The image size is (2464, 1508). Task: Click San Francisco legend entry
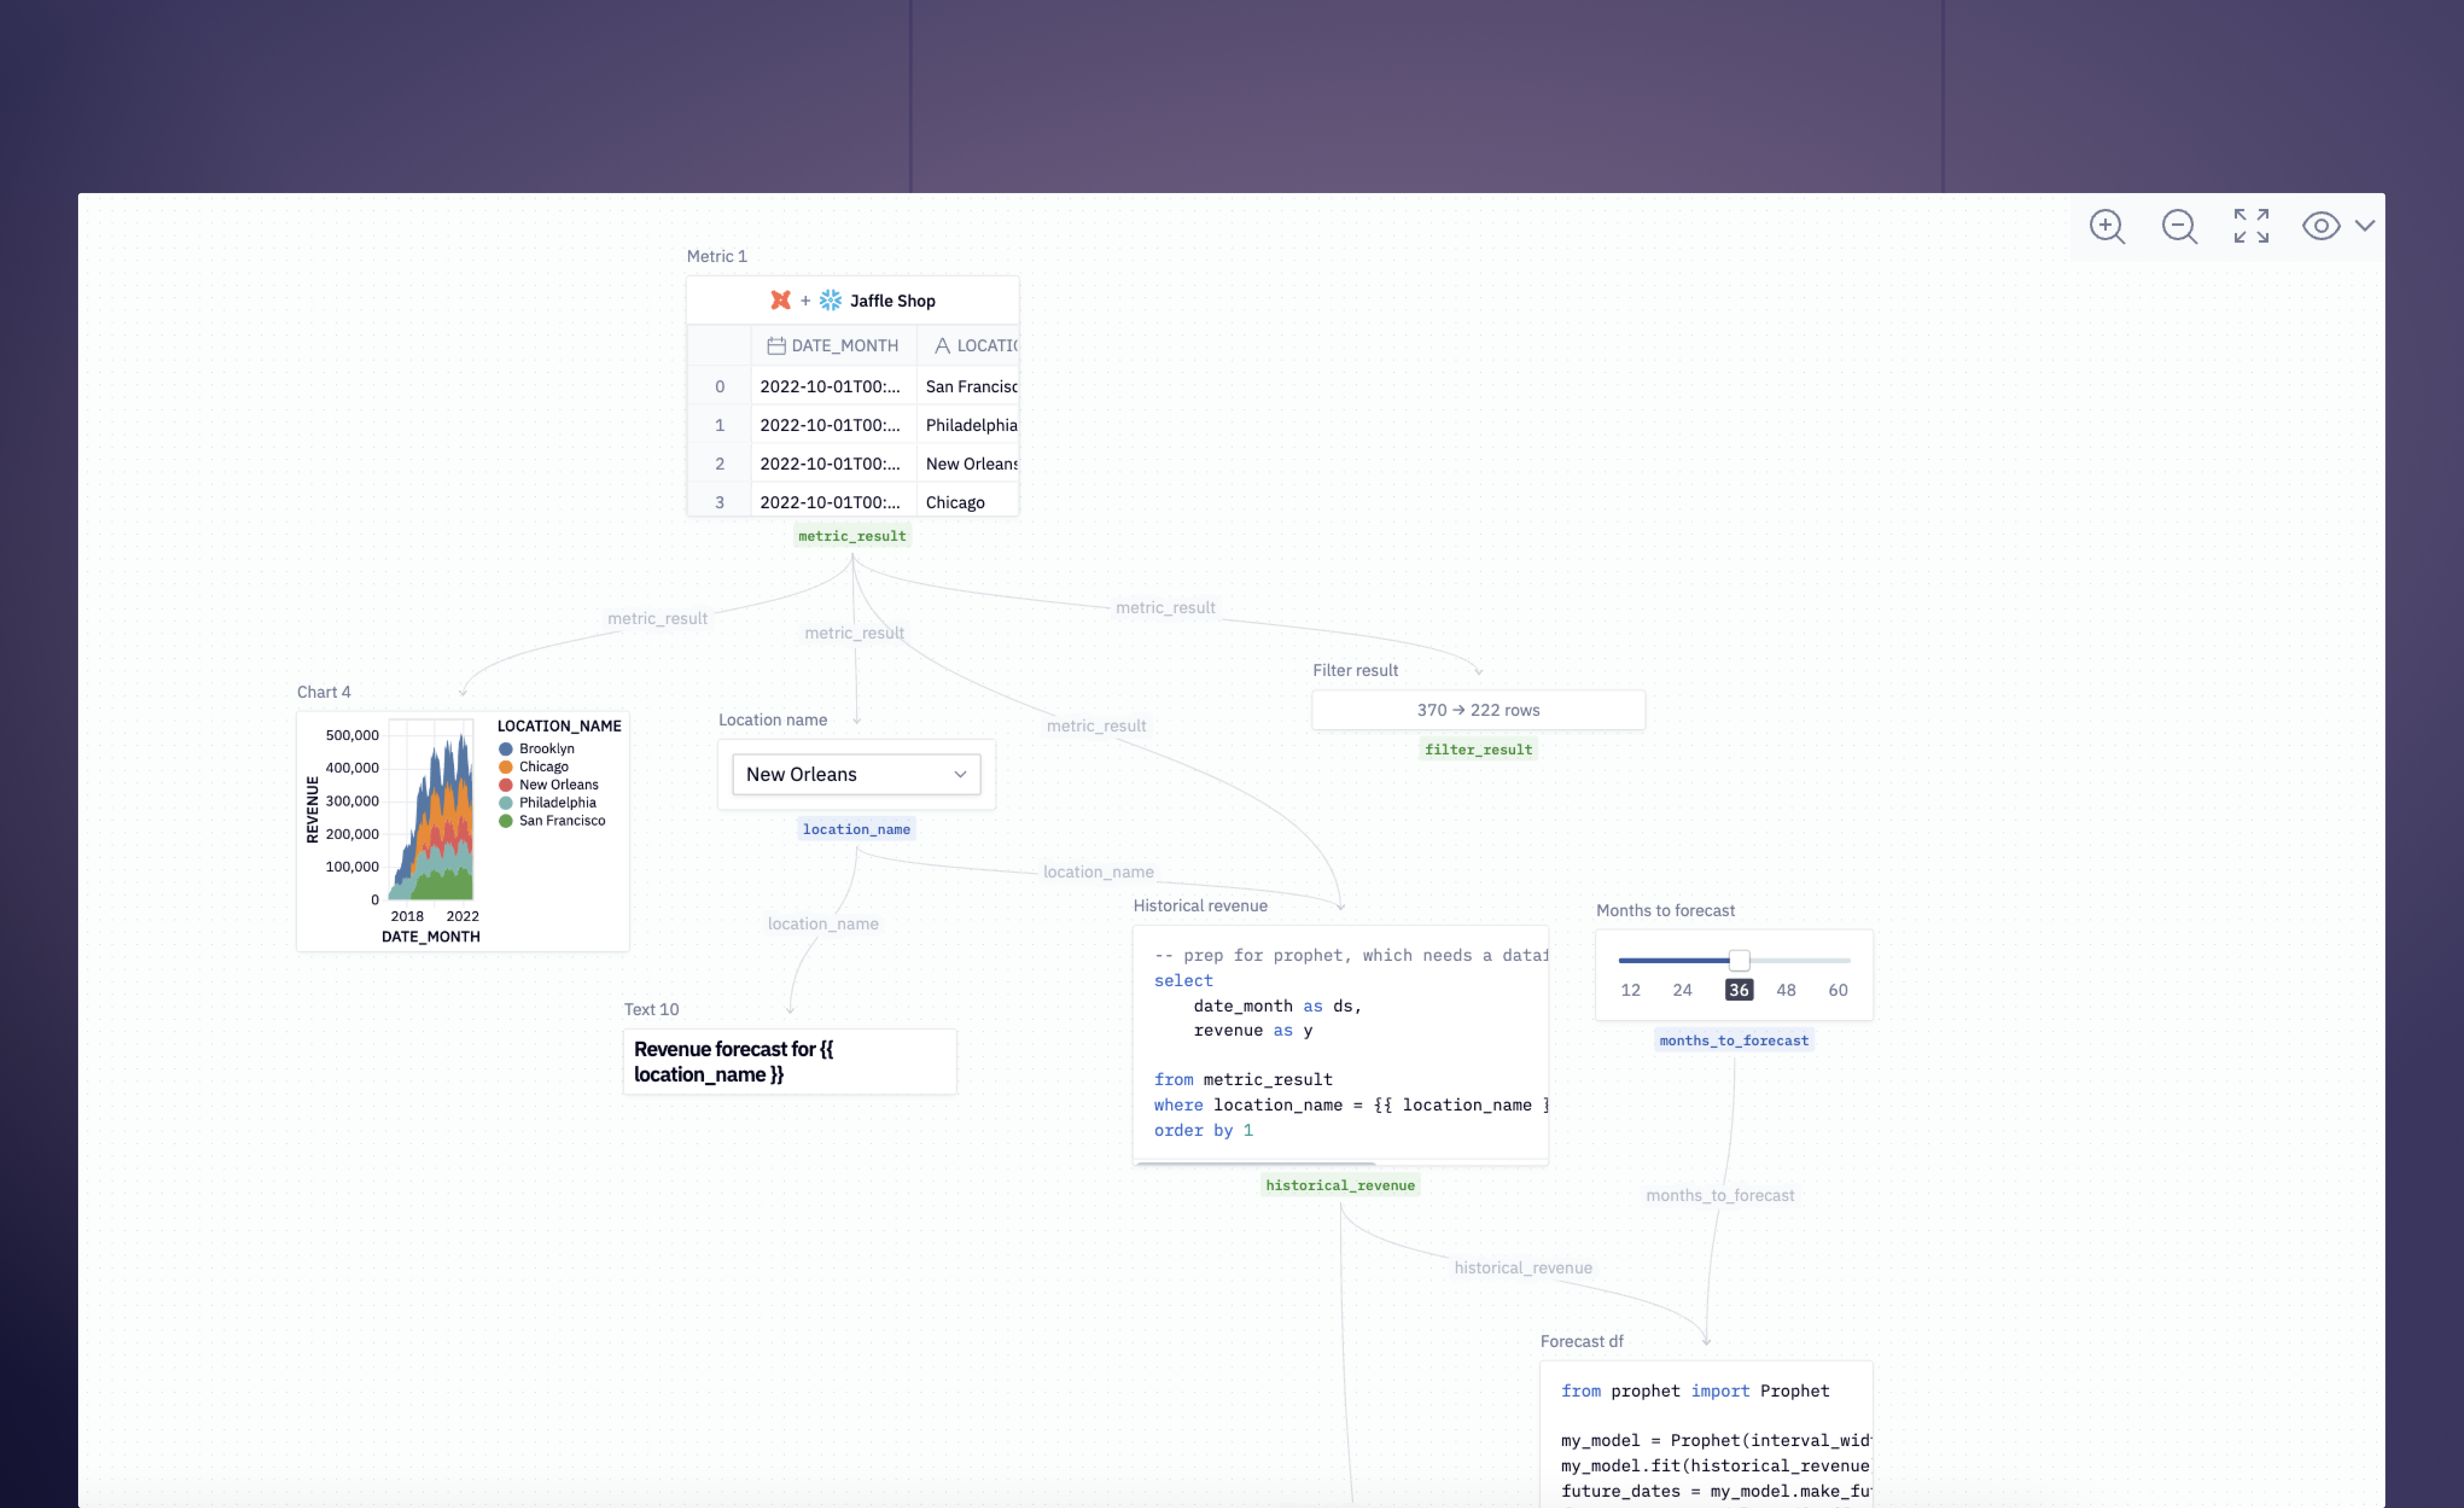click(x=562, y=821)
